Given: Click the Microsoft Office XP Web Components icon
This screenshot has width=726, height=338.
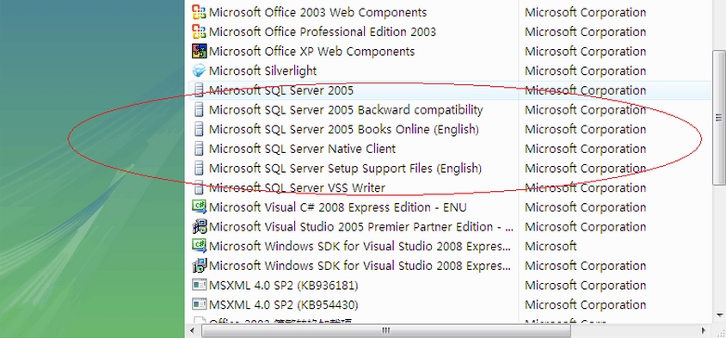Looking at the screenshot, I should [x=199, y=51].
